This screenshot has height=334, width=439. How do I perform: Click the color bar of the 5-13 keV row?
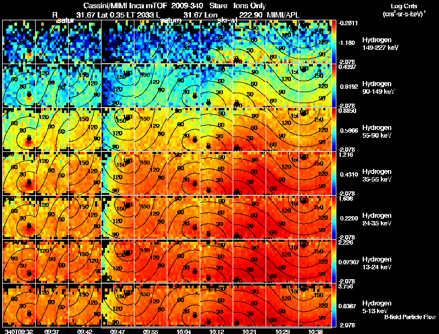click(x=334, y=305)
